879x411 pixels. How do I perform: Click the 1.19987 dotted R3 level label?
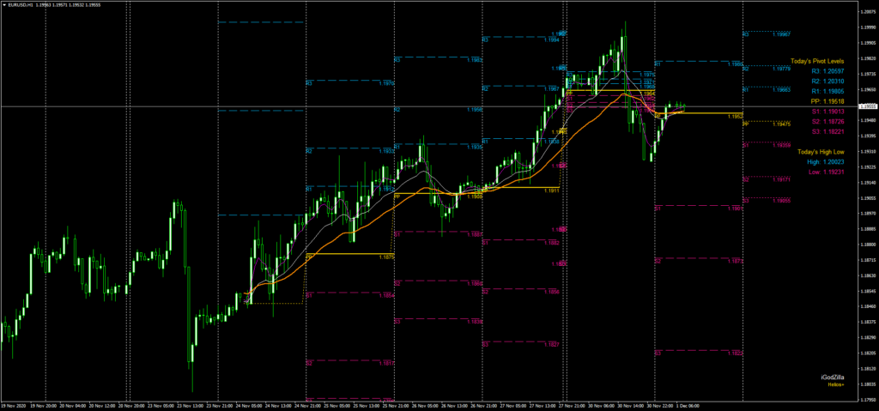(781, 34)
